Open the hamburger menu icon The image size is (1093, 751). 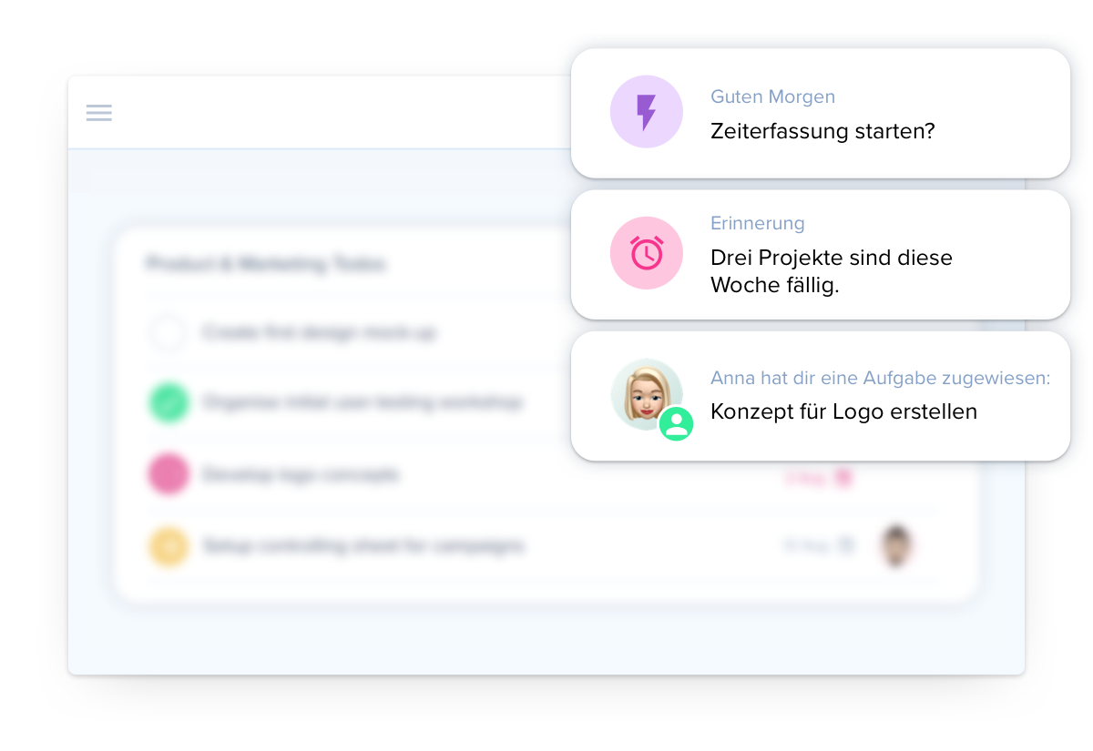[x=99, y=113]
